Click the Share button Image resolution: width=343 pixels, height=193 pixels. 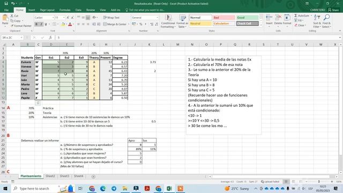click(333, 10)
